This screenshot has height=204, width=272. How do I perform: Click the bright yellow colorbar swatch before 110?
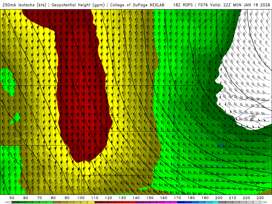point(91,202)
